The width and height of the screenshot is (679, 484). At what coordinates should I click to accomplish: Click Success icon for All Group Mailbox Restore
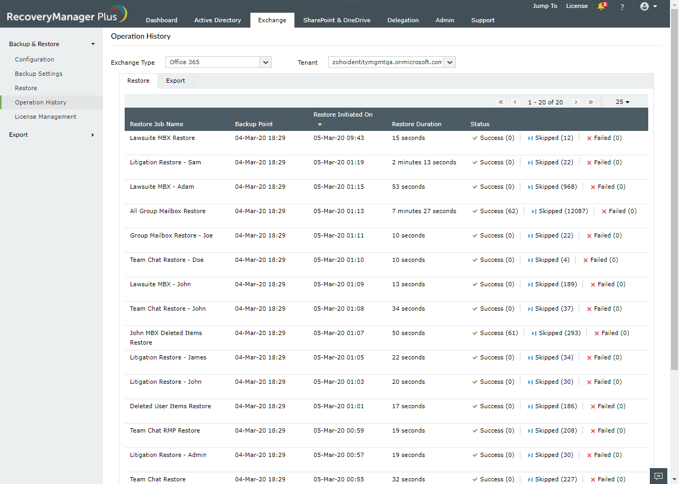tap(475, 211)
